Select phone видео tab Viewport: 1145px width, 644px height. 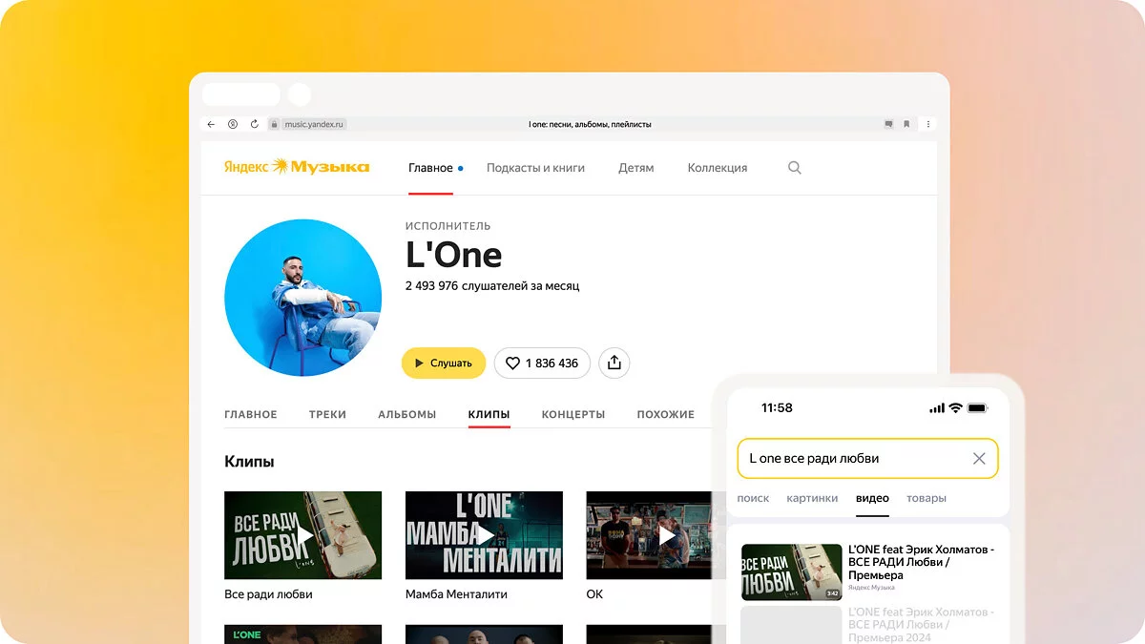click(873, 499)
